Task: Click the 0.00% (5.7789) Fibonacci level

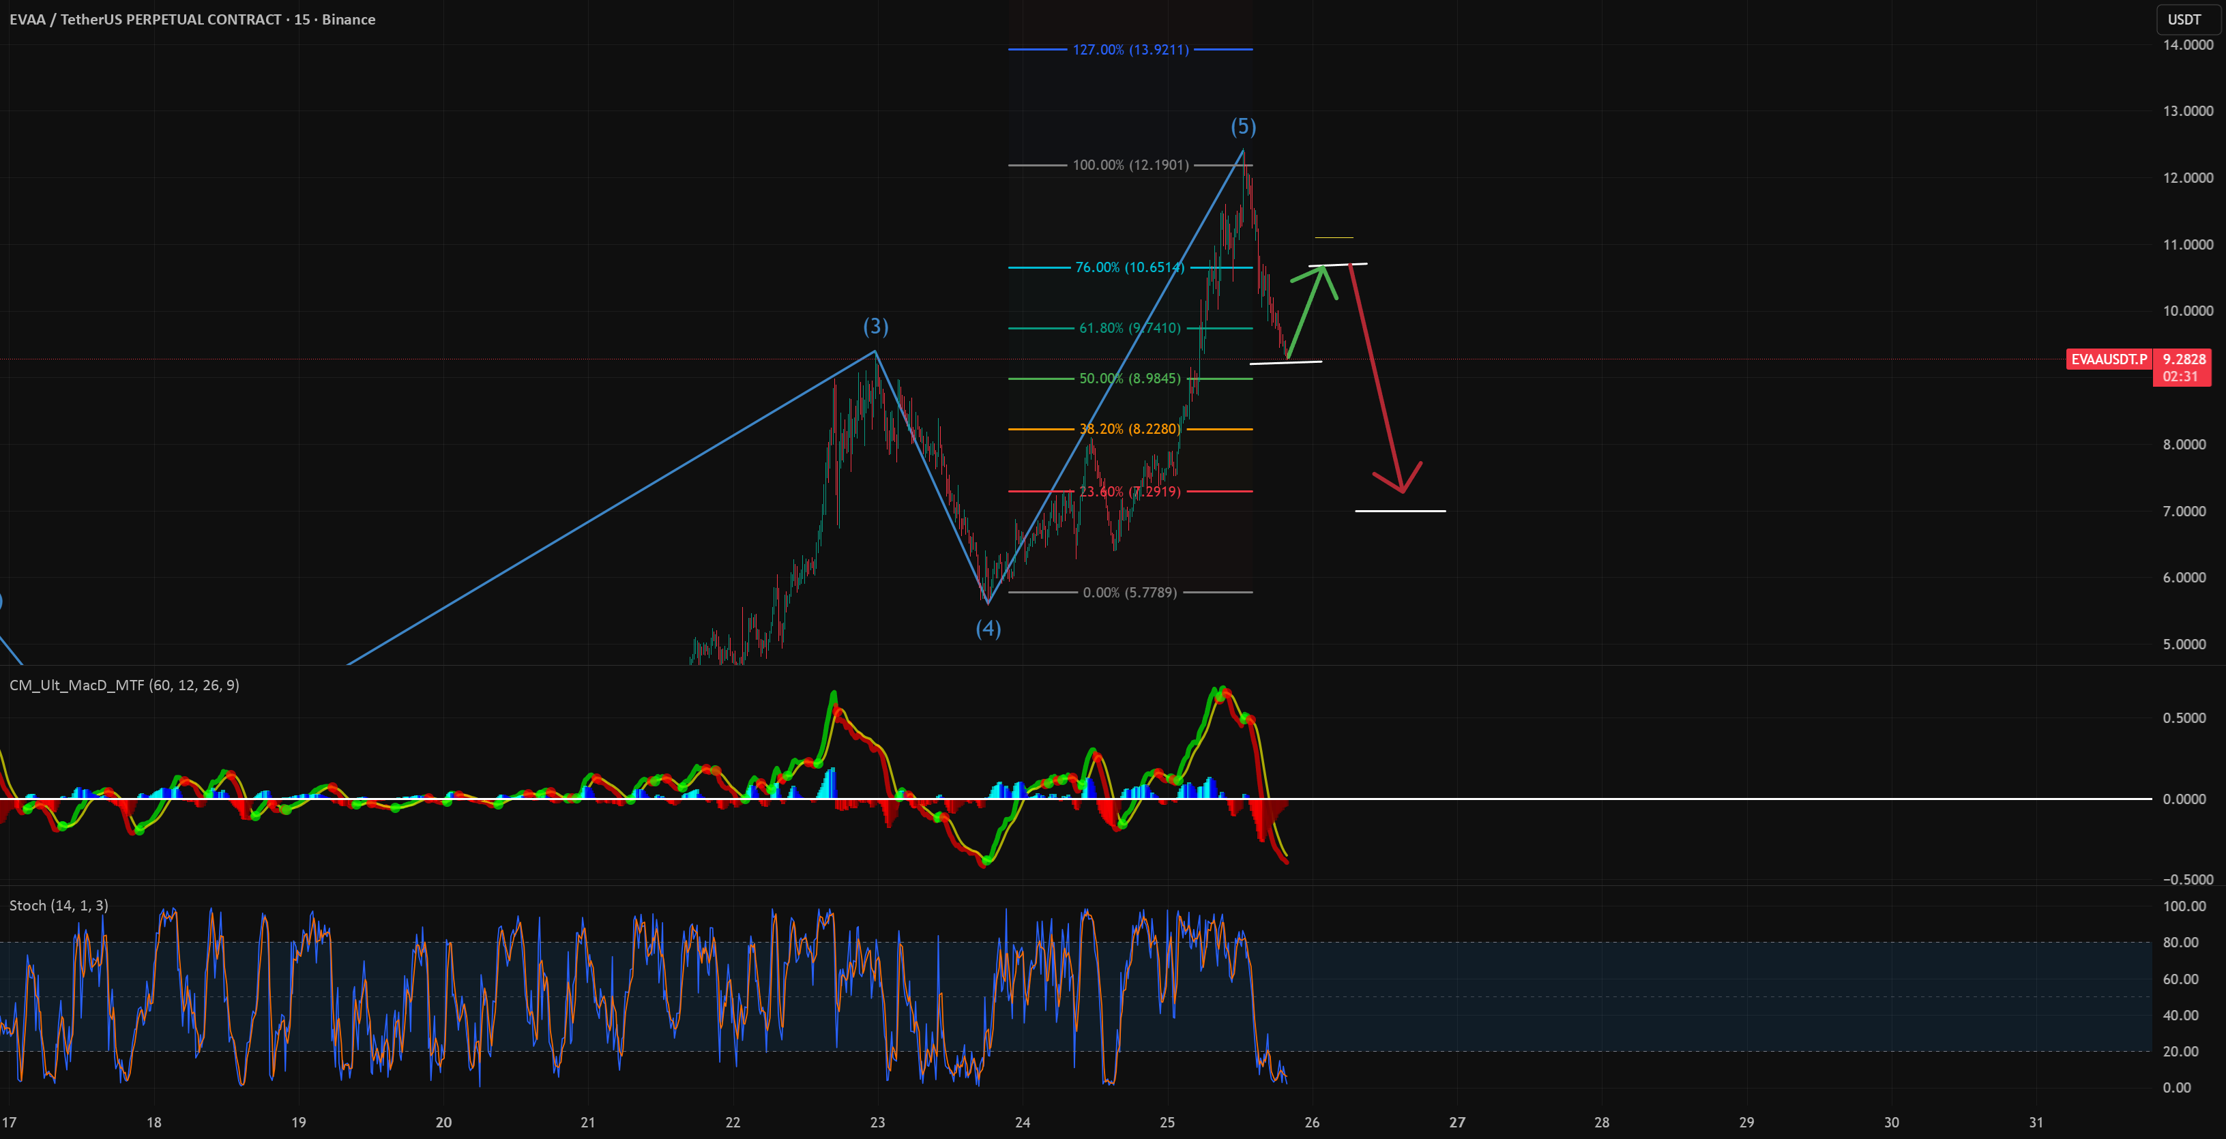Action: pyautogui.click(x=1130, y=593)
